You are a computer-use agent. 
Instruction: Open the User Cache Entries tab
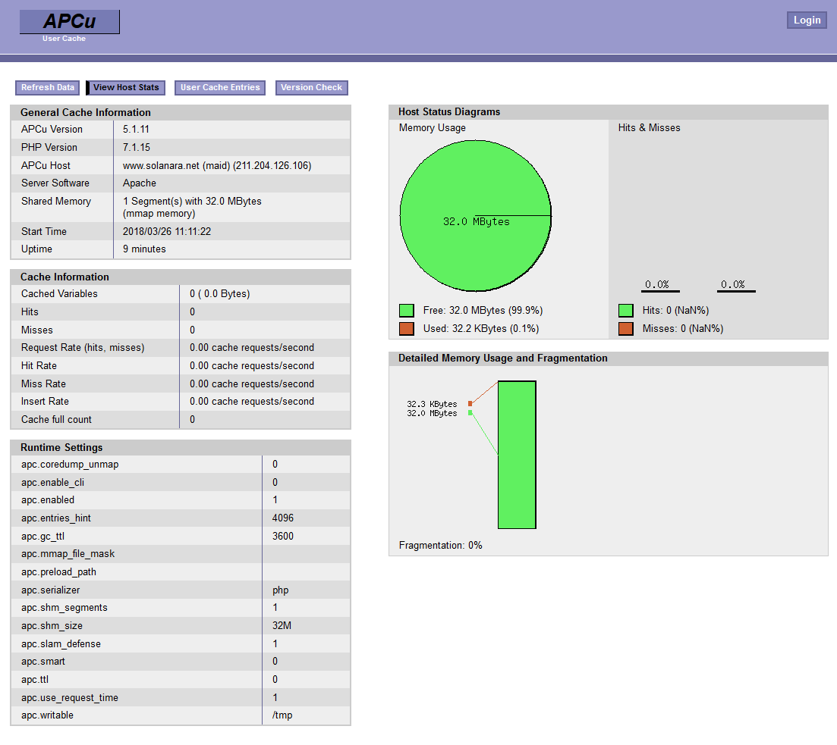[220, 88]
